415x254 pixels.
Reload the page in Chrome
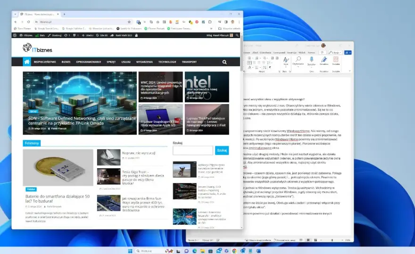coord(29,22)
